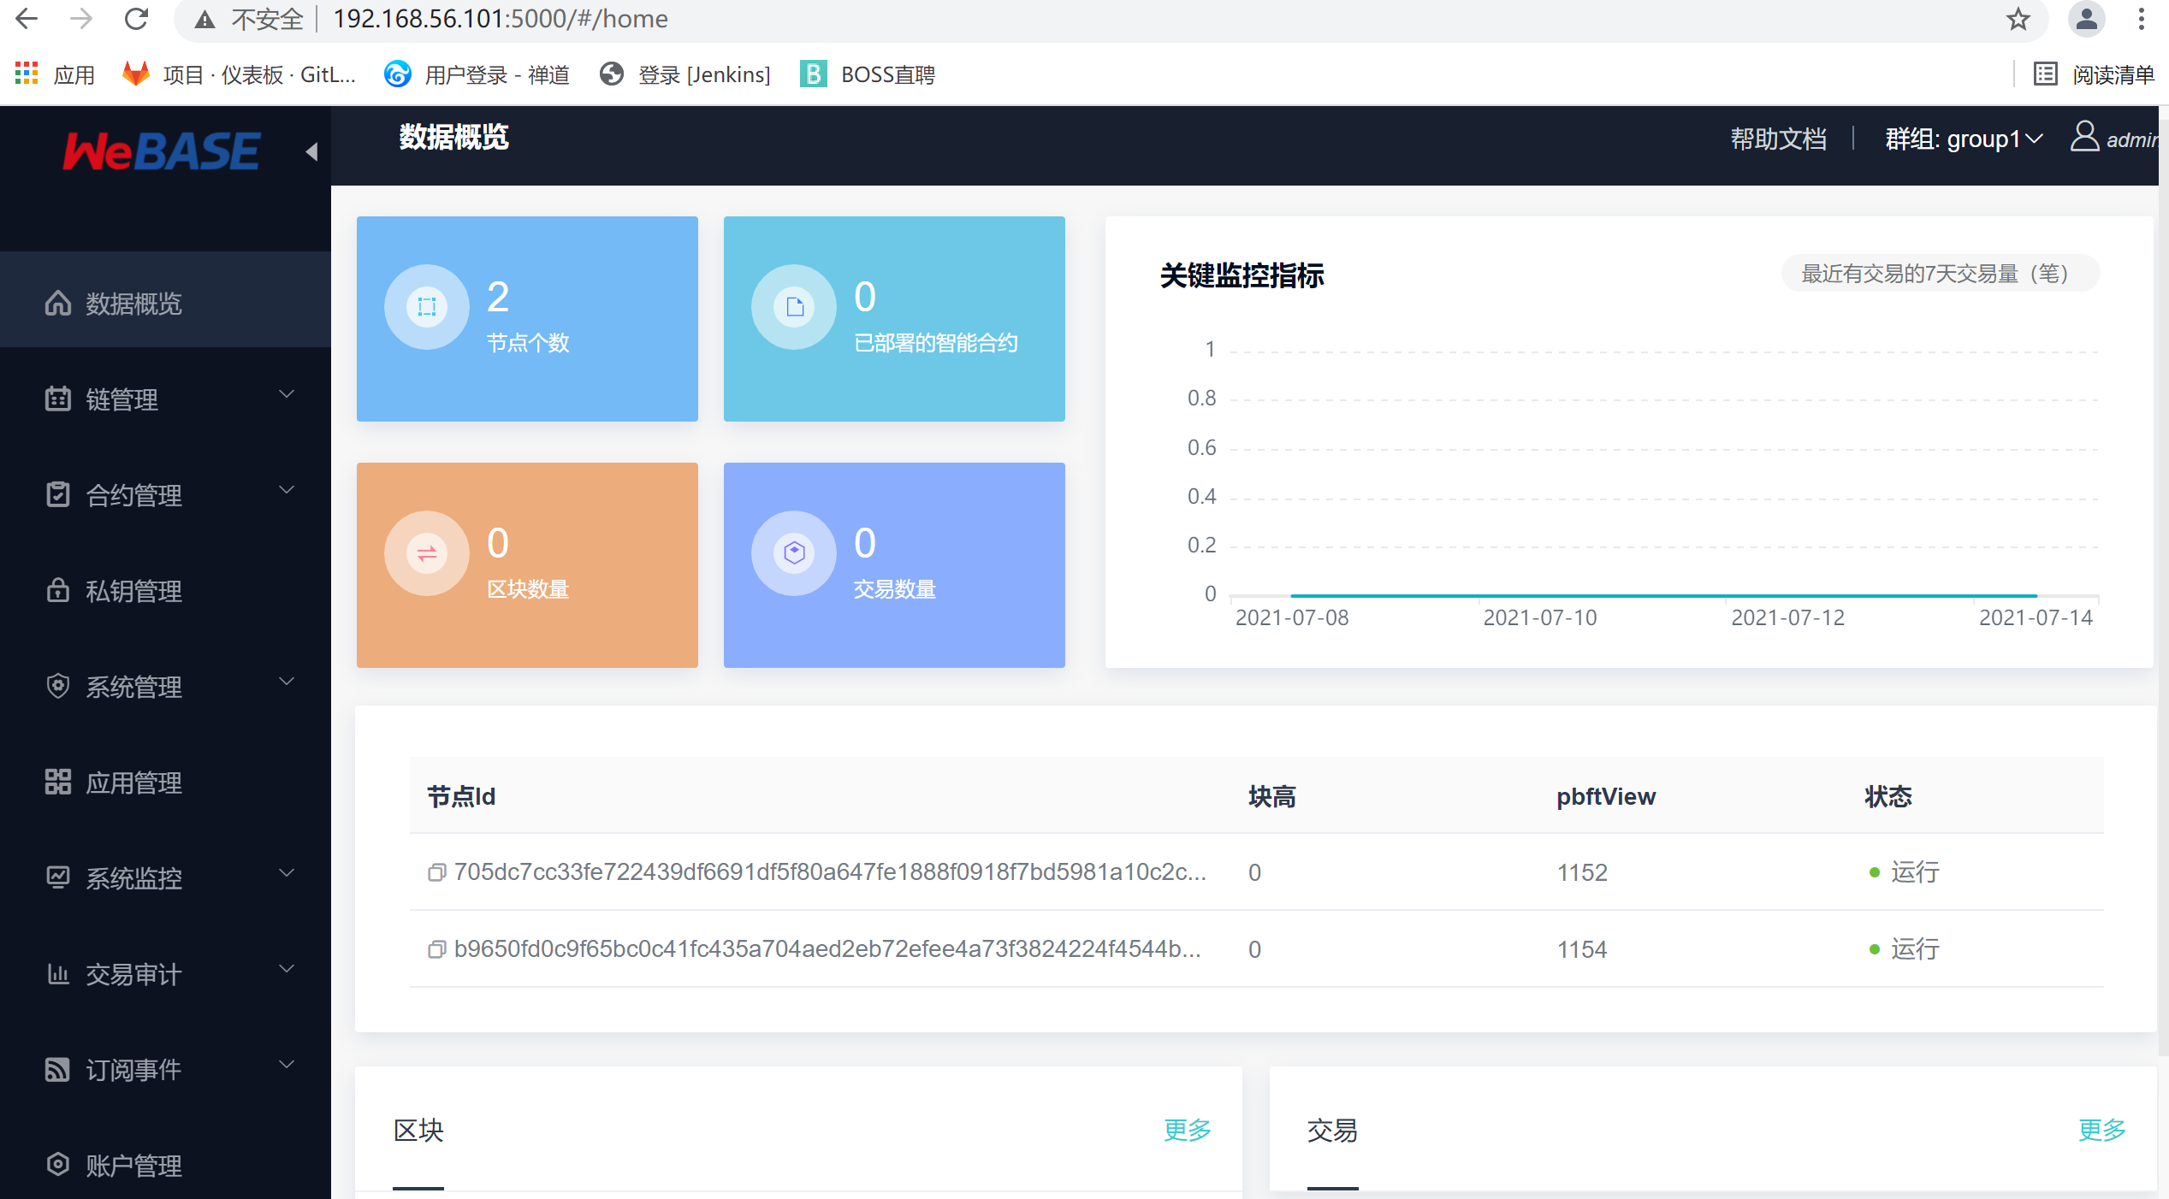2169x1199 pixels.
Task: Select the 链管理 chain icon in sidebar
Action: point(56,399)
